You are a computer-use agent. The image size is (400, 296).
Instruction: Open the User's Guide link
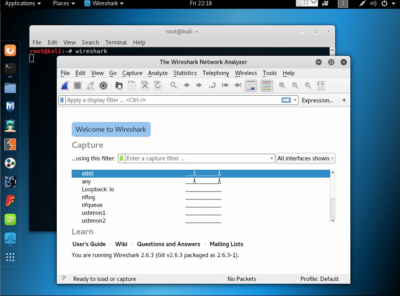click(x=89, y=244)
